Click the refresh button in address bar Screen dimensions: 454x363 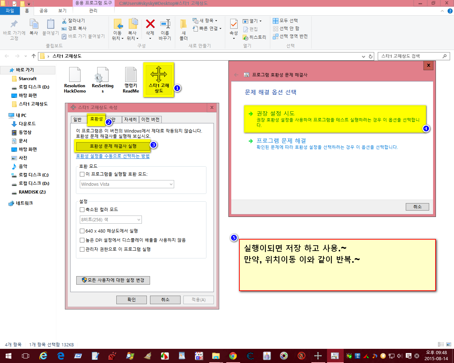pyautogui.click(x=371, y=56)
